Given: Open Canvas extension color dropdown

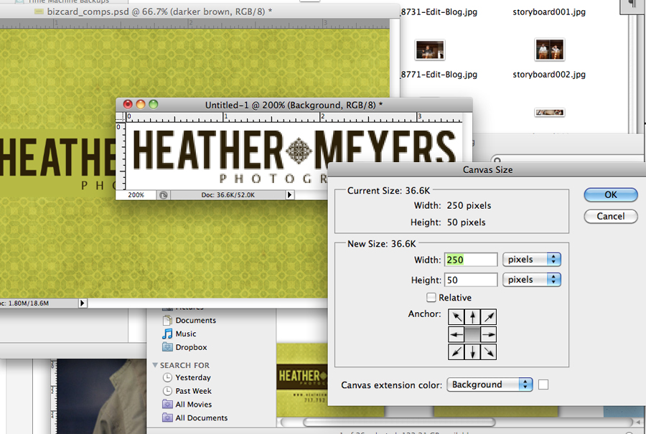Looking at the screenshot, I should click(x=490, y=385).
